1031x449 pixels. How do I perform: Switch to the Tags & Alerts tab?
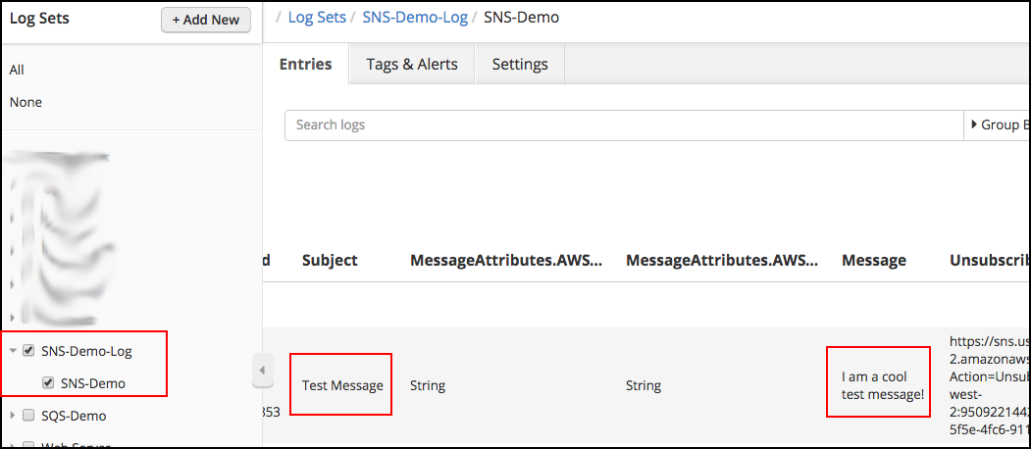click(412, 65)
